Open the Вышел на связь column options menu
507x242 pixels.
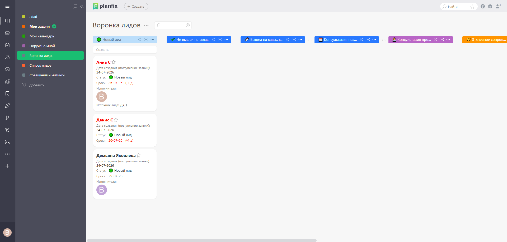click(x=300, y=39)
